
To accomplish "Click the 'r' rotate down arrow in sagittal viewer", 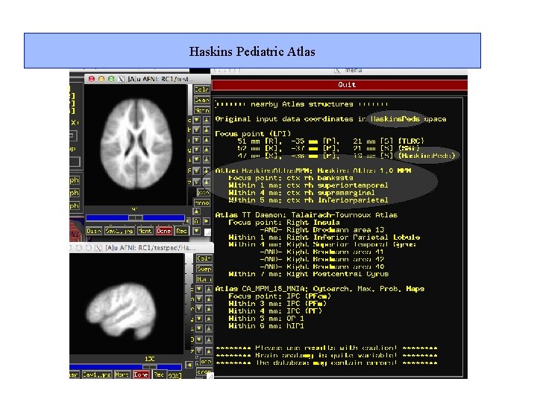I will [199, 309].
